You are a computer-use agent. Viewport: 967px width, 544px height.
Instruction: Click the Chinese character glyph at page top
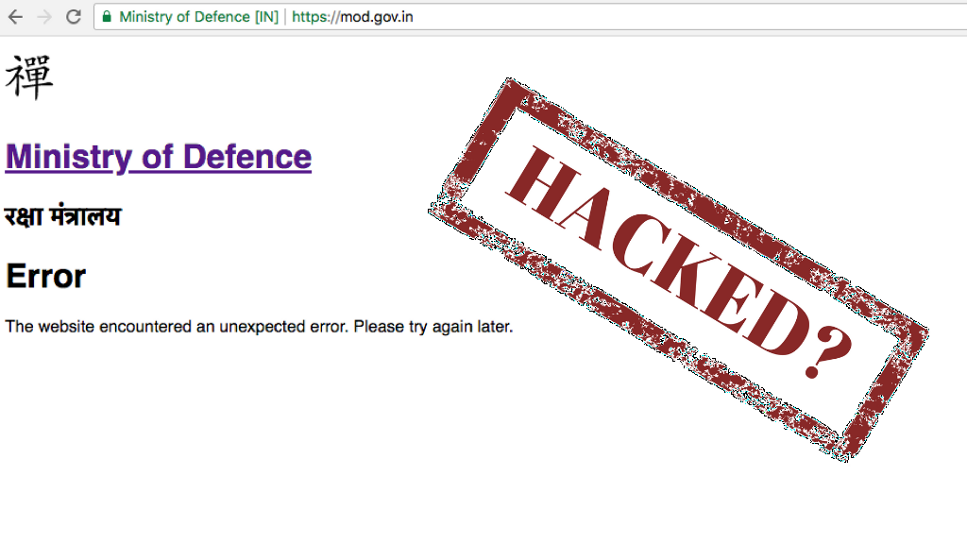coord(29,77)
